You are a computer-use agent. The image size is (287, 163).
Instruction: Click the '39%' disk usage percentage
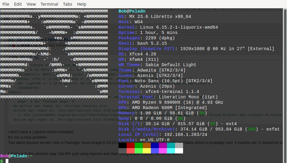[x=251, y=129]
